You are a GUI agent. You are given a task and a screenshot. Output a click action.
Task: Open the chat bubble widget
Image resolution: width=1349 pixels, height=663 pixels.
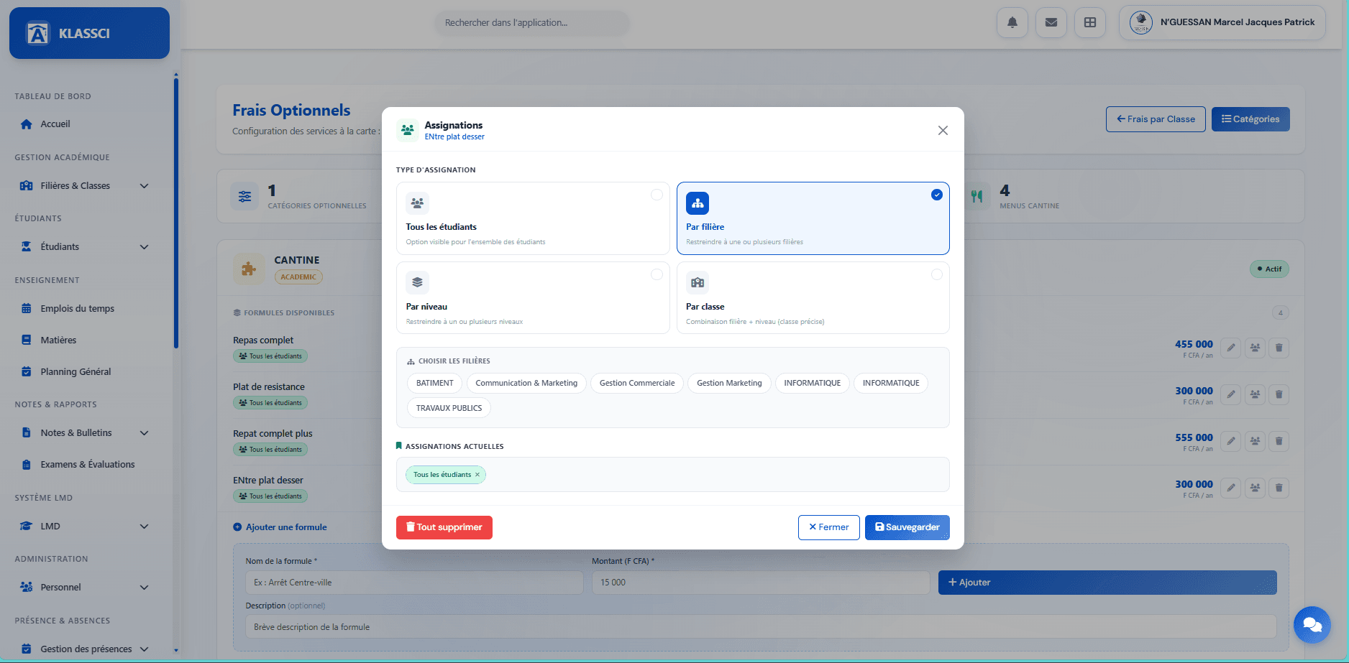1312,625
